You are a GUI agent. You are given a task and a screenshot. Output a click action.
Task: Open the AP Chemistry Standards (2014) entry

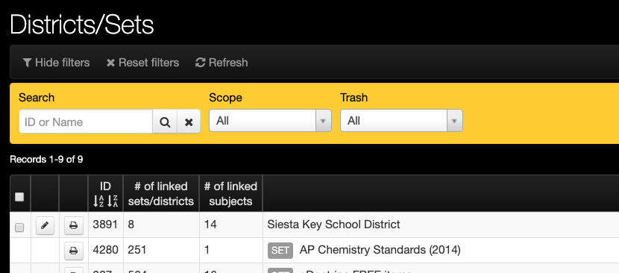[380, 250]
